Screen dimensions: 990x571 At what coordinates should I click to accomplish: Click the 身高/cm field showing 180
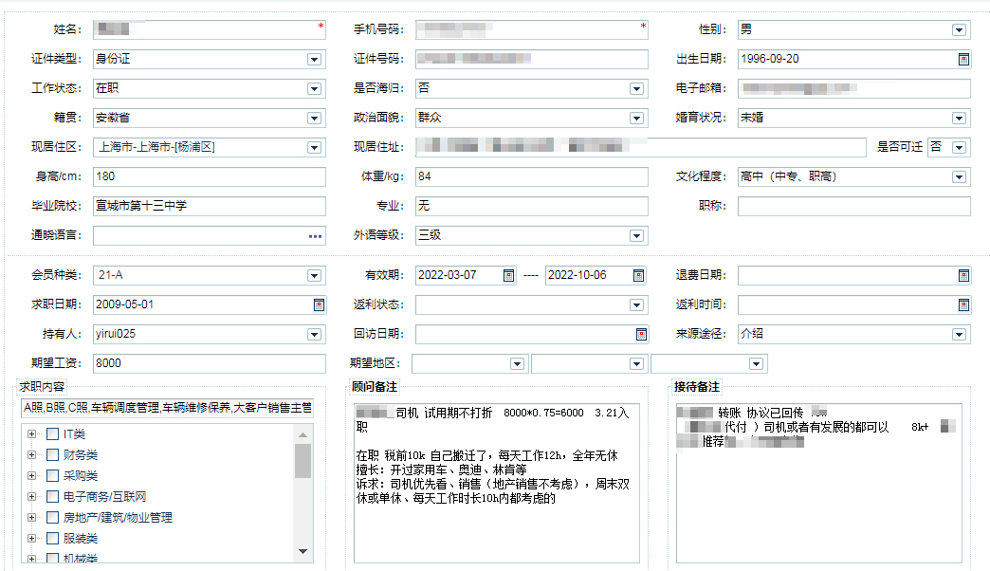pyautogui.click(x=209, y=176)
